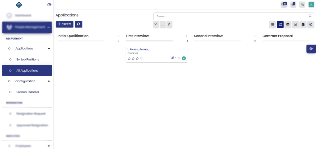Screen dimensions: 316x149
Task: Switch to the graph chart view icon
Action: (295, 25)
